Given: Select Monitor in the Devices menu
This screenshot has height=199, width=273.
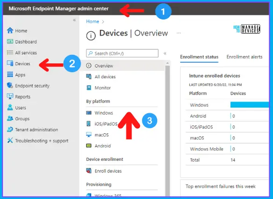Looking at the screenshot, I should [x=103, y=88].
